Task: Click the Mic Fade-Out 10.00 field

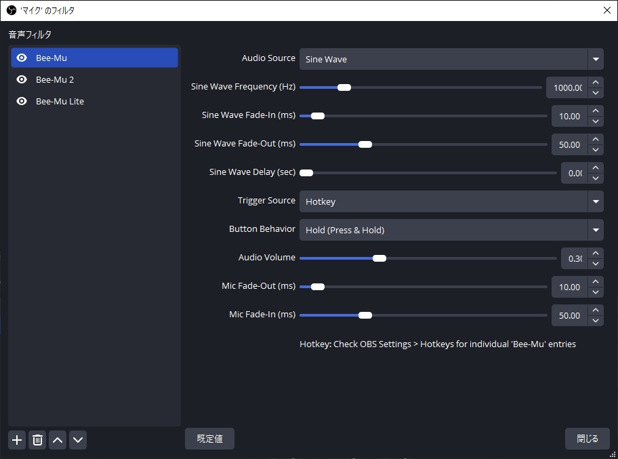Action: point(569,287)
